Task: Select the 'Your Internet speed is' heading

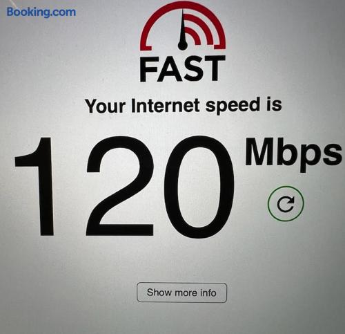Action: pos(183,106)
